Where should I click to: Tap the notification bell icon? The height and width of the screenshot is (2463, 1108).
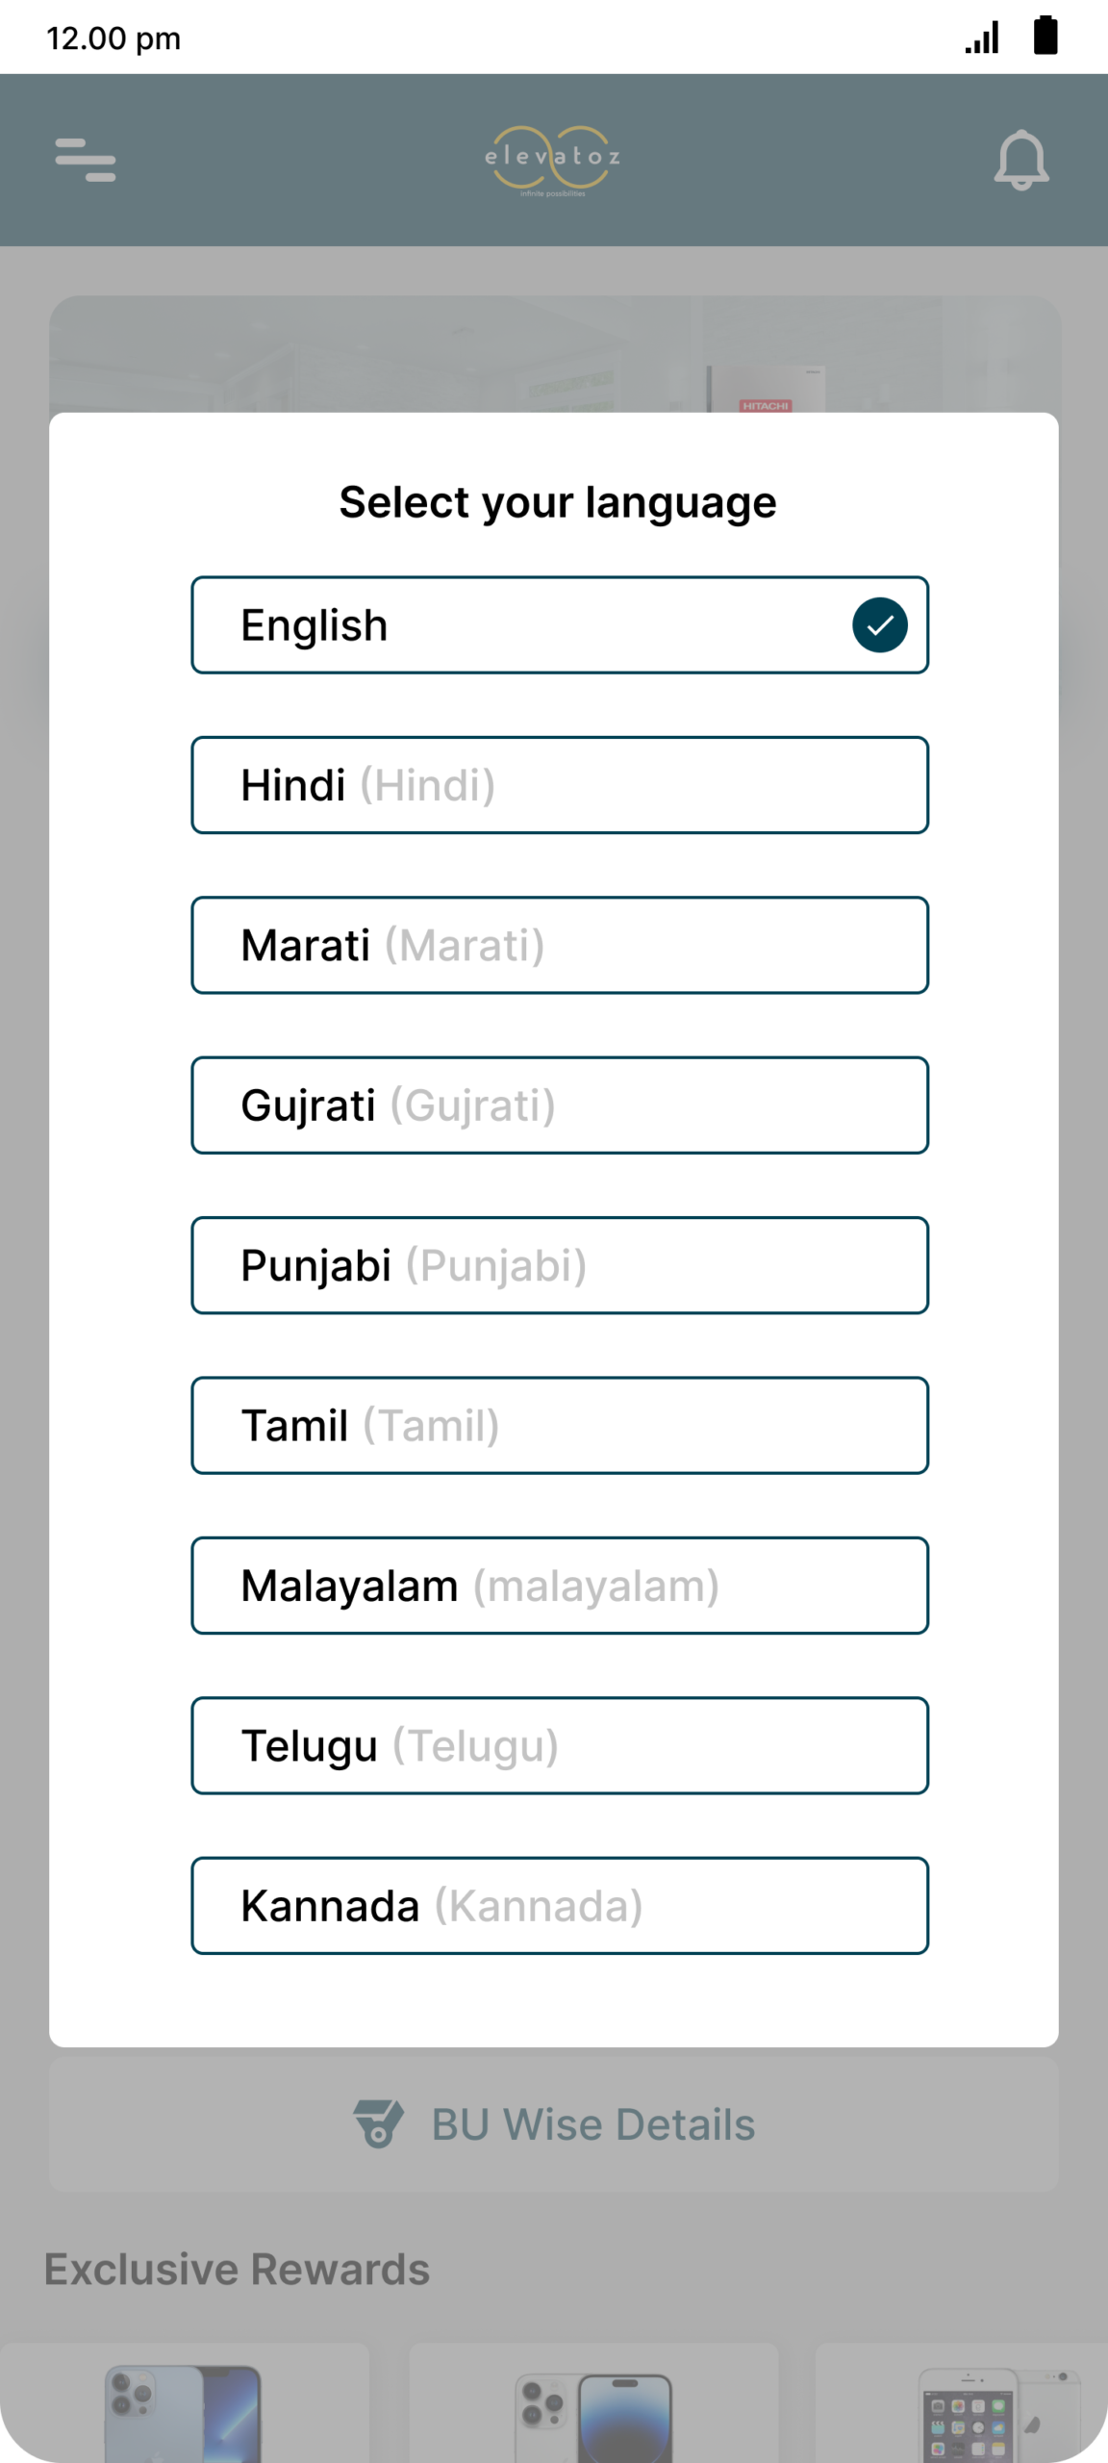point(1020,160)
